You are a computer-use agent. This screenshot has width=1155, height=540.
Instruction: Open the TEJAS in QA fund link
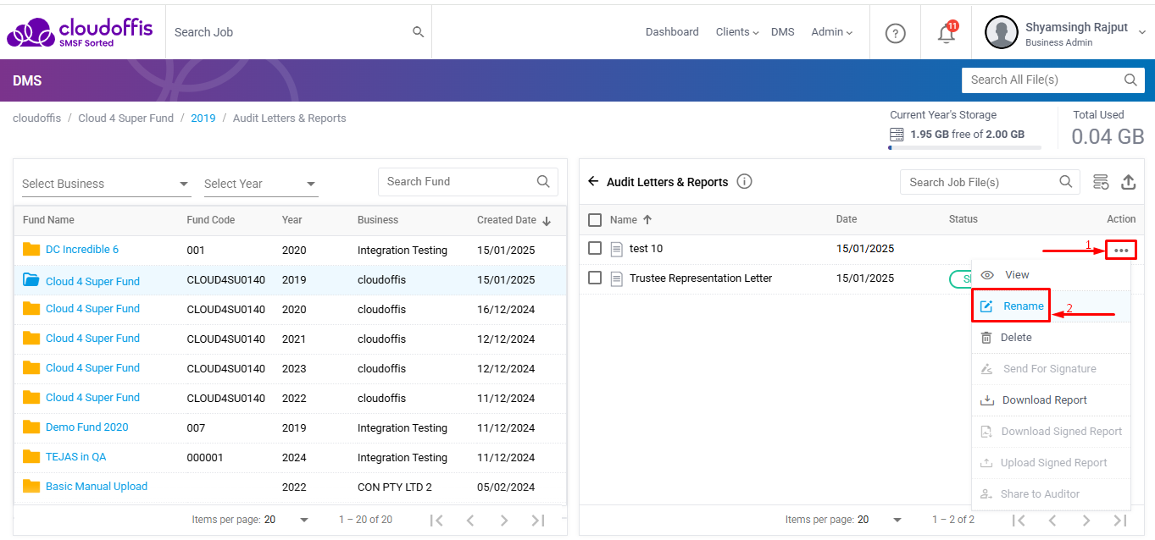(x=76, y=457)
